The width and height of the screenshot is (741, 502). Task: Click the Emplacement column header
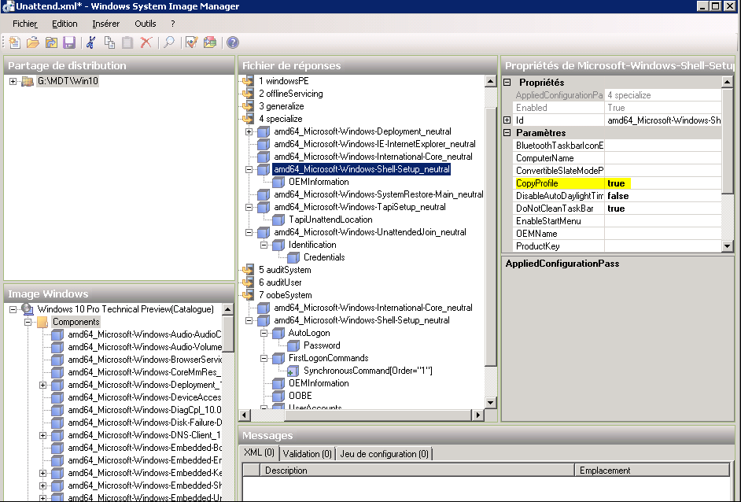tap(651, 471)
